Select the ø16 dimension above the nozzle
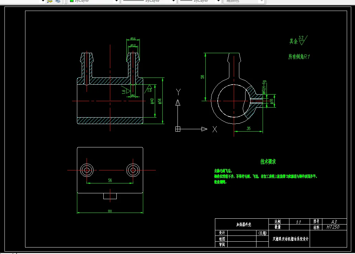 pyautogui.click(x=133, y=39)
